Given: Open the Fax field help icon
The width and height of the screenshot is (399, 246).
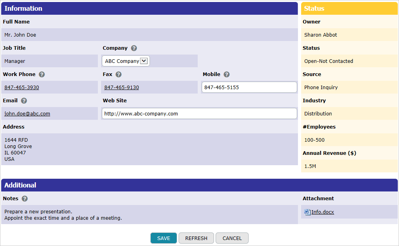Looking at the screenshot, I should pyautogui.click(x=119, y=74).
